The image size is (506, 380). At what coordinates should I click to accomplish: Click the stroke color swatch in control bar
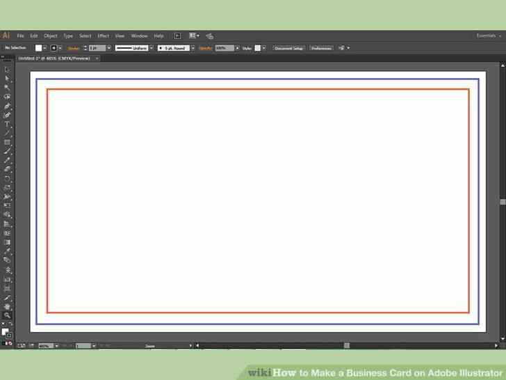coord(54,48)
